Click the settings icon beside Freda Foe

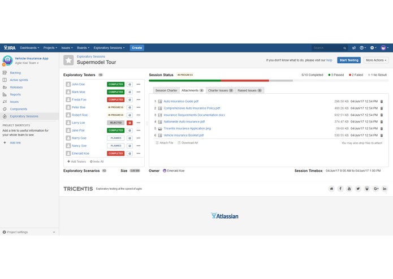(129, 100)
